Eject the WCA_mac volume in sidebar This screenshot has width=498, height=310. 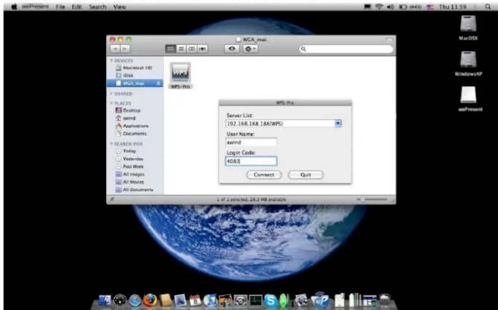158,83
